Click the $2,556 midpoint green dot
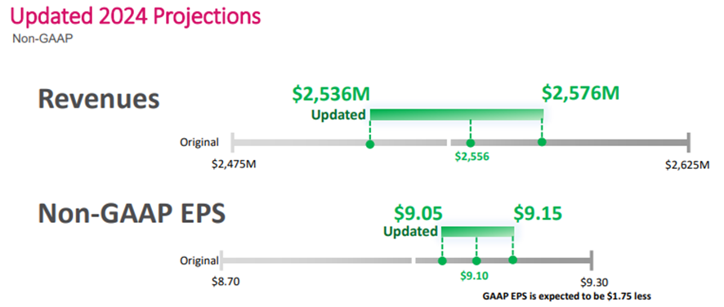 (471, 143)
